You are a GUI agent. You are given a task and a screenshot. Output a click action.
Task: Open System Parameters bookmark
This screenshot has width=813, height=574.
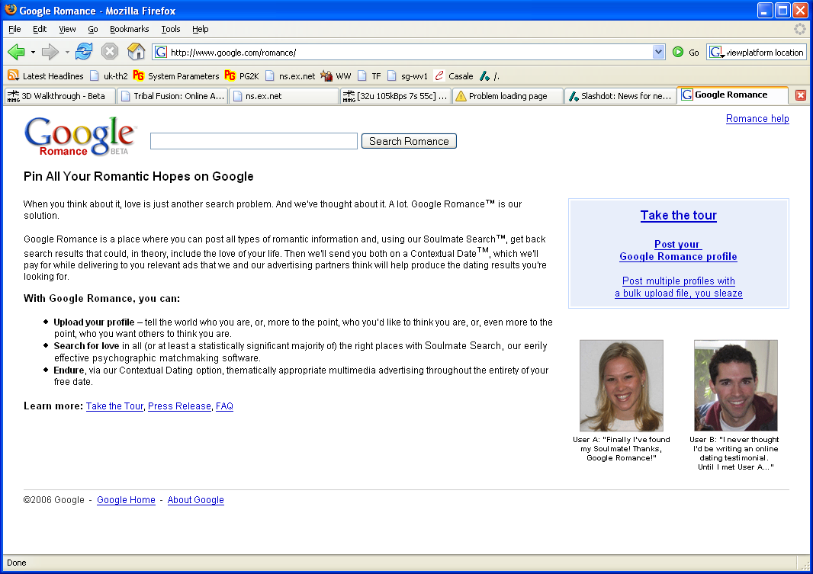point(176,76)
